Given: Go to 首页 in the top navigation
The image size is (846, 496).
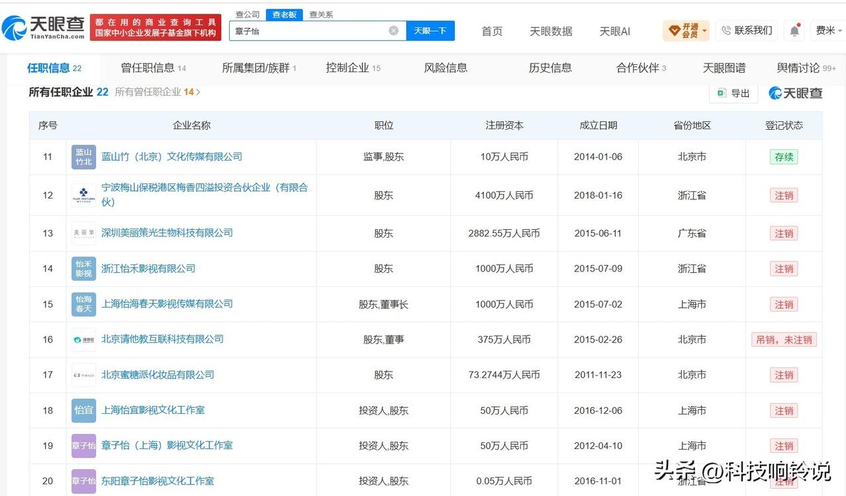Looking at the screenshot, I should pos(492,31).
